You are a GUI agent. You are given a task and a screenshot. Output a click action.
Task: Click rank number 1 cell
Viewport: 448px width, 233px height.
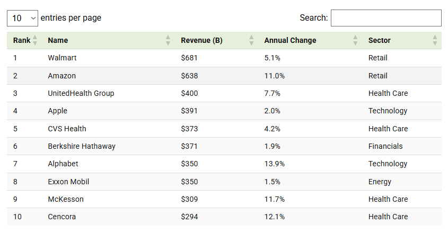(x=15, y=58)
